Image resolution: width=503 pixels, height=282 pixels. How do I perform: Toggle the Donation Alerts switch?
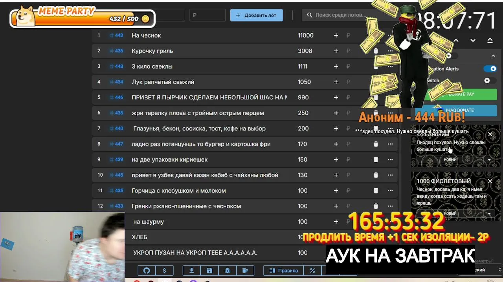click(490, 69)
